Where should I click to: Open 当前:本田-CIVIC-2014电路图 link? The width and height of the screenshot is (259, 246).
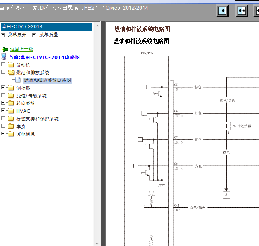coord(44,57)
